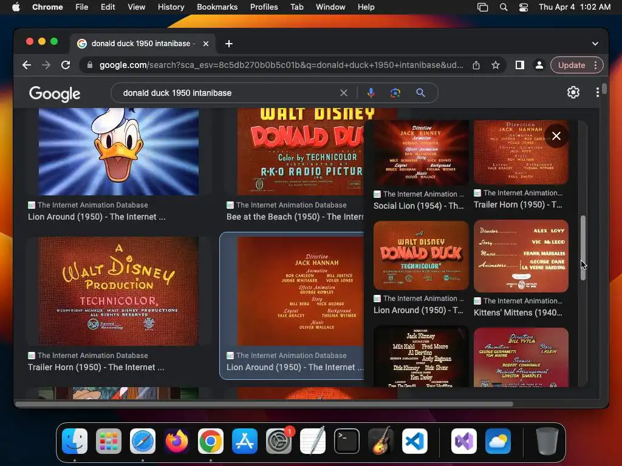
Task: Click the horizontal scrollbar at window bottom
Action: [264, 404]
